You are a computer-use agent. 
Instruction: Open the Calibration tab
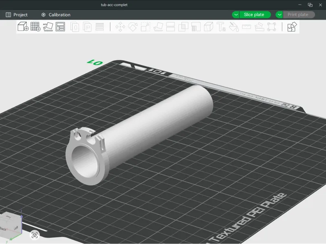(x=56, y=15)
